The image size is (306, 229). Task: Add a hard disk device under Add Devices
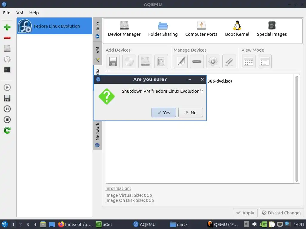(x=145, y=61)
